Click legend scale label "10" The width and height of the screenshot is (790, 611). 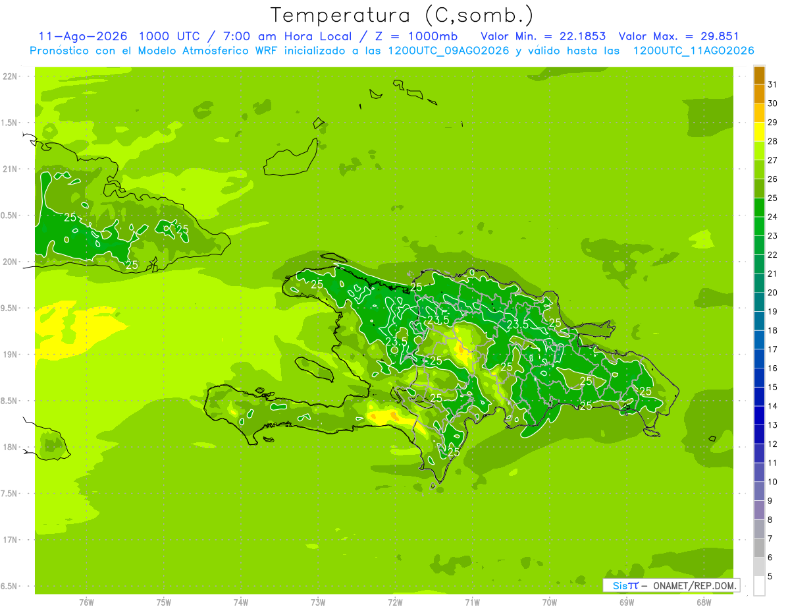tap(772, 482)
